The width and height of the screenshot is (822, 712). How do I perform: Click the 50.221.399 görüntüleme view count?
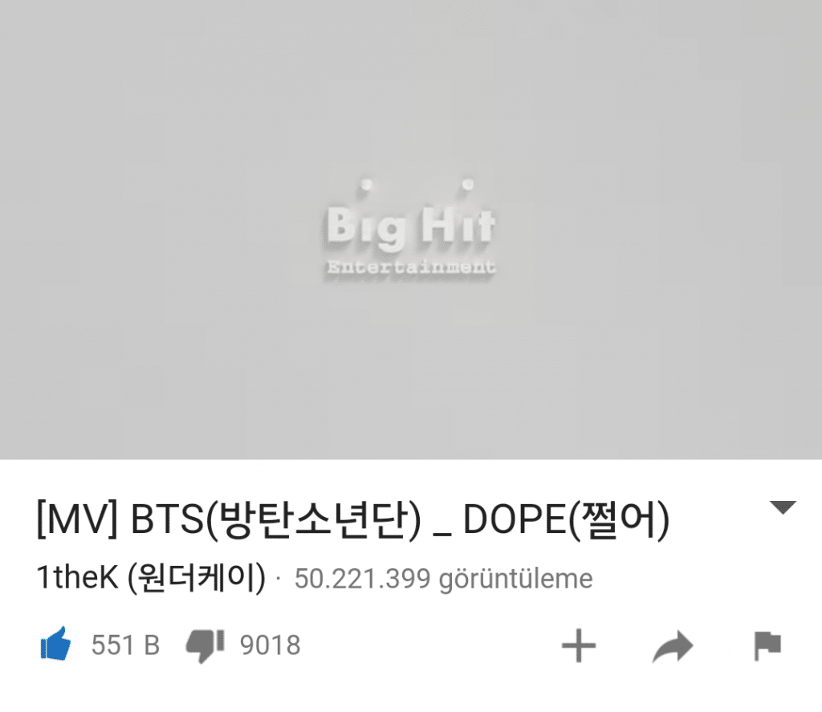(x=443, y=578)
